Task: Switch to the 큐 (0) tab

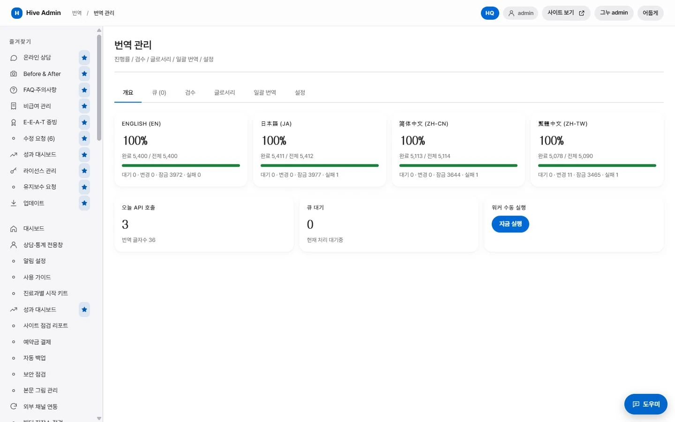Action: [159, 93]
